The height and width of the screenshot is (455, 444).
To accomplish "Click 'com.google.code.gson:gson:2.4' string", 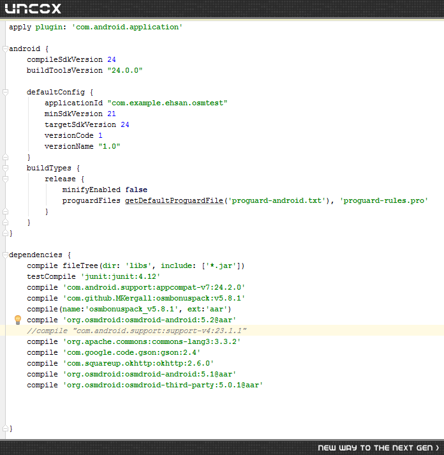I will coord(131,352).
